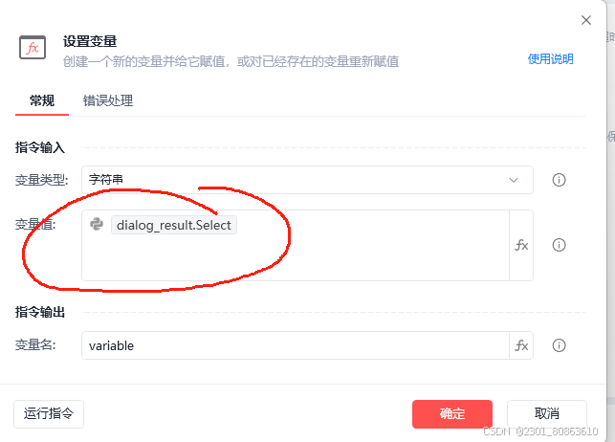Click the Python icon in value field
The height and width of the screenshot is (442, 615).
tap(97, 224)
